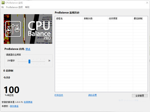This screenshot has width=150, height=112.
Task: Open the ProBalance 选项 menu
Action: tap(14, 7)
